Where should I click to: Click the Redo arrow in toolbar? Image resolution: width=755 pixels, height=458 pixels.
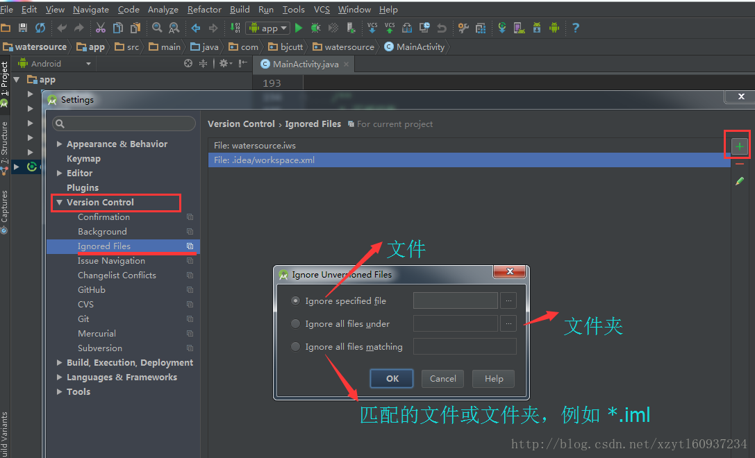79,28
